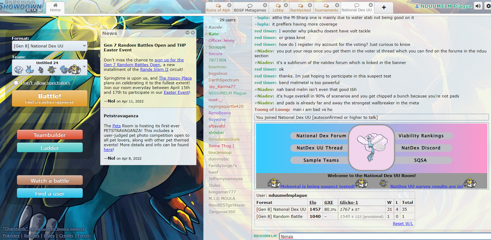Minimize the News panel
The width and height of the screenshot is (491, 240).
coord(187,32)
